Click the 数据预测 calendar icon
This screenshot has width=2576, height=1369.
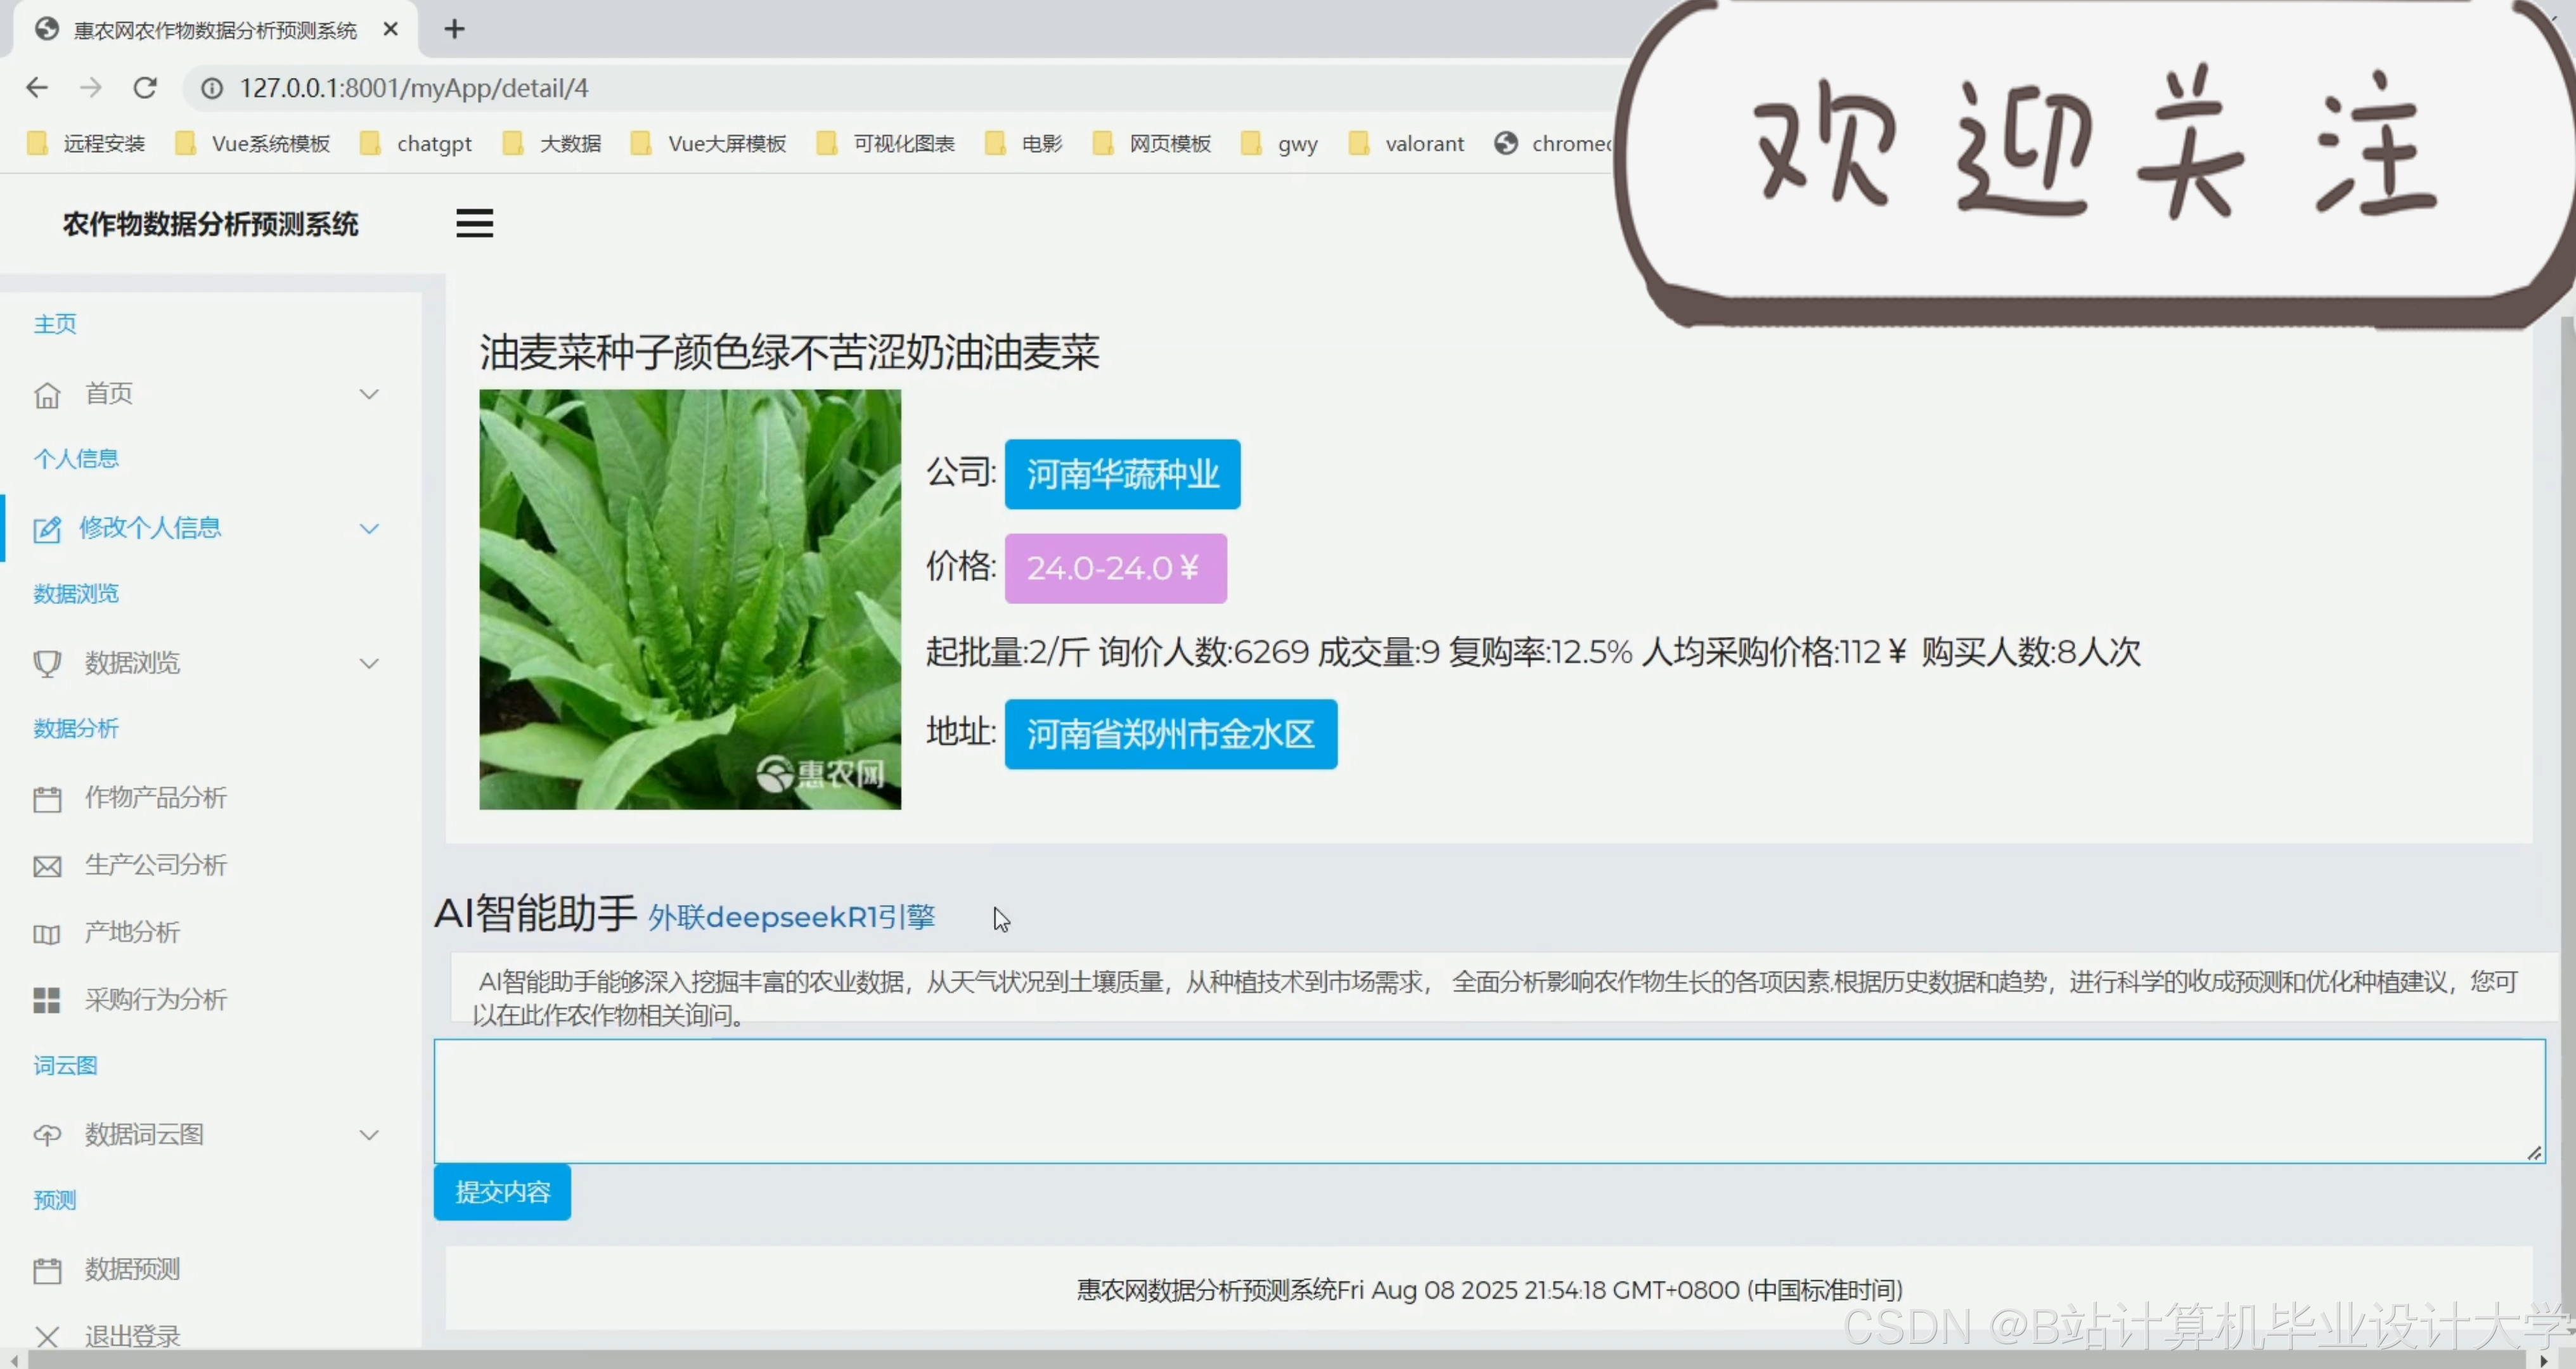48,1268
